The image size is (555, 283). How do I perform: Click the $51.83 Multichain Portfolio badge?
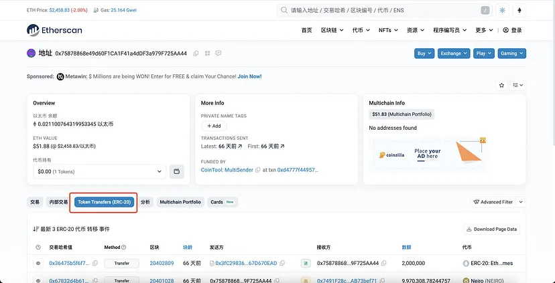pyautogui.click(x=402, y=114)
